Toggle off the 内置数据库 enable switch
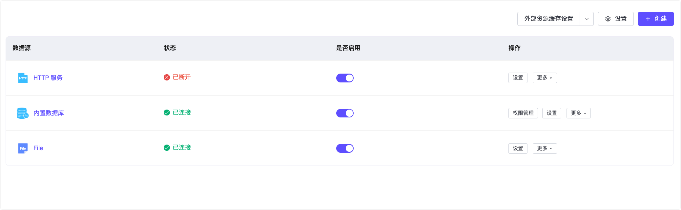 [x=345, y=113]
